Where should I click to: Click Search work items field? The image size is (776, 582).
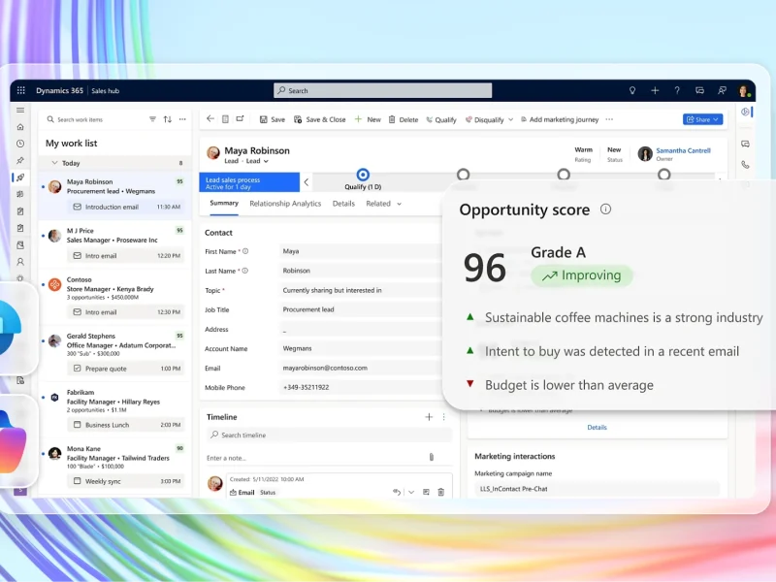94,119
